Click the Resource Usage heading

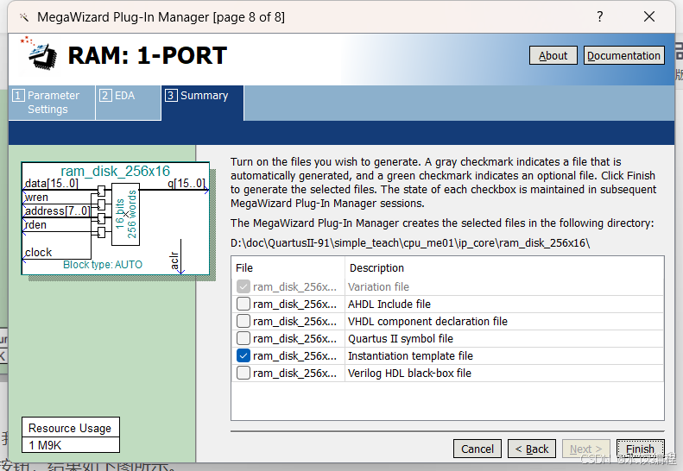pos(70,429)
